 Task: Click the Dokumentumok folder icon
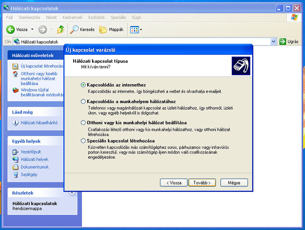15,167
